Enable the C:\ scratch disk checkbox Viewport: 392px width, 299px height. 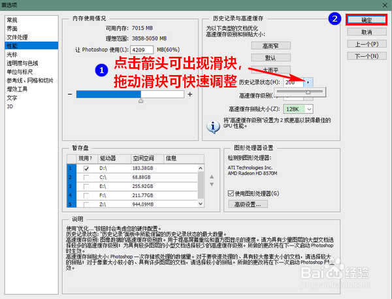(86, 178)
